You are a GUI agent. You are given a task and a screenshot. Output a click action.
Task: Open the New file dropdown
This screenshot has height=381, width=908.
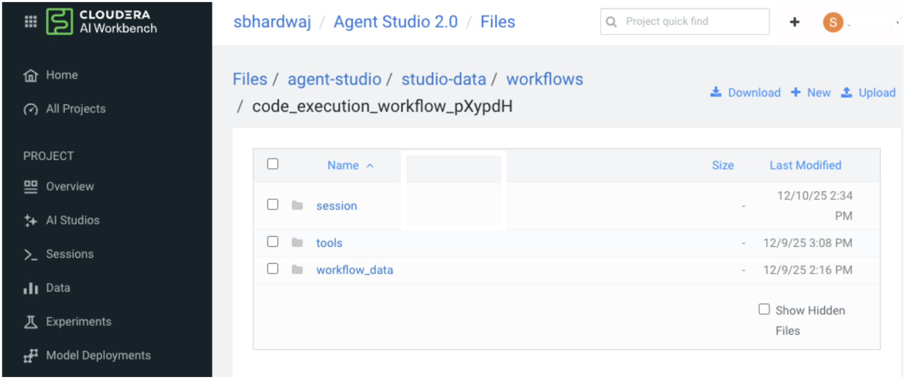click(811, 93)
